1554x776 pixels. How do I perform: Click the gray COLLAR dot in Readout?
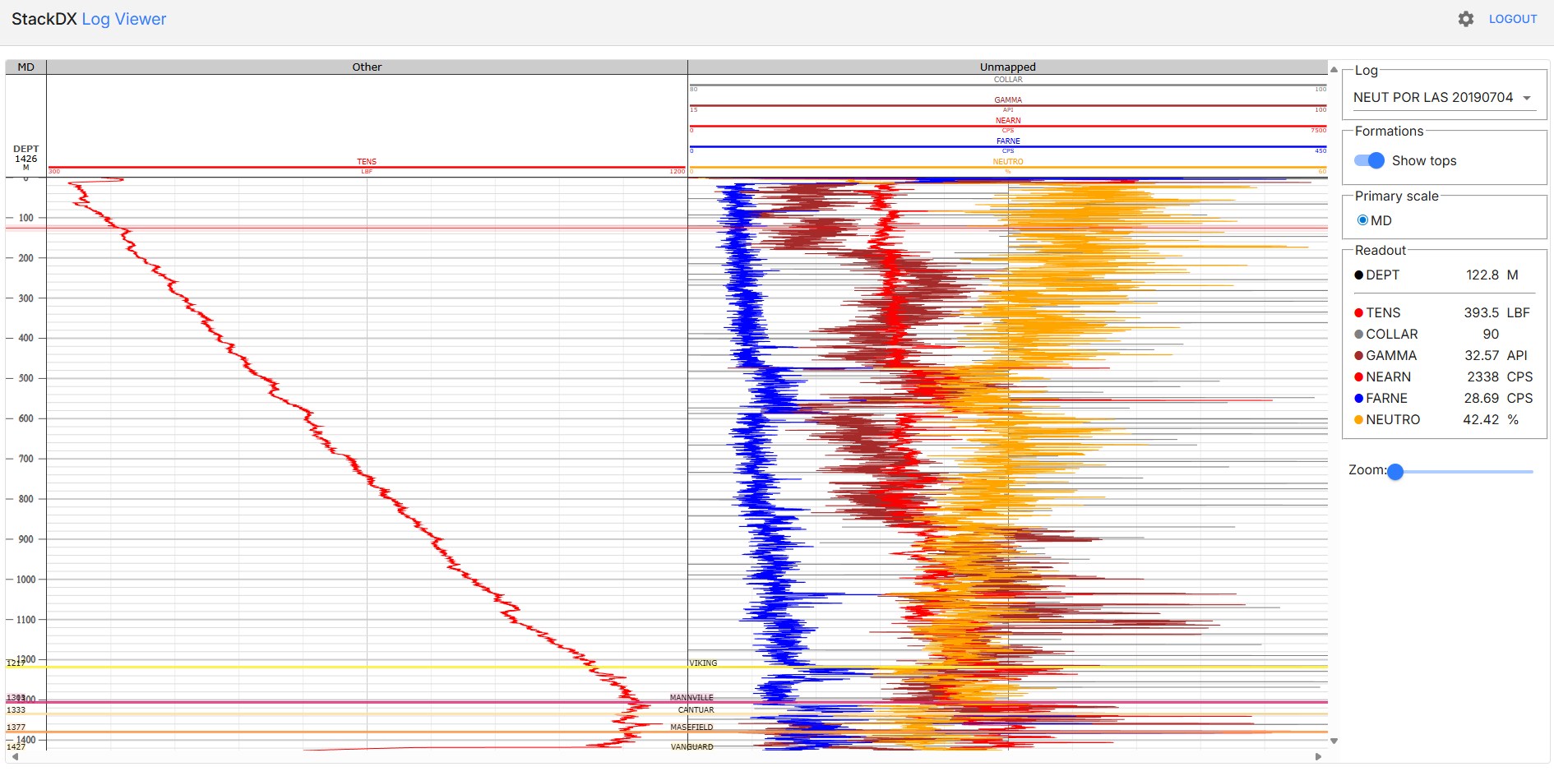pyautogui.click(x=1358, y=335)
